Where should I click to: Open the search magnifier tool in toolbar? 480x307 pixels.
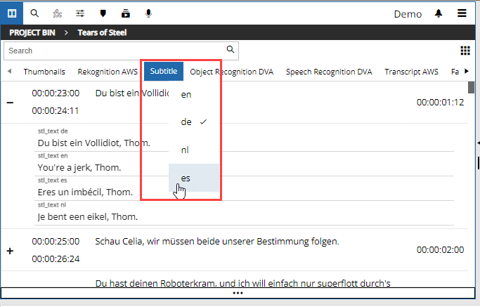pyautogui.click(x=34, y=13)
